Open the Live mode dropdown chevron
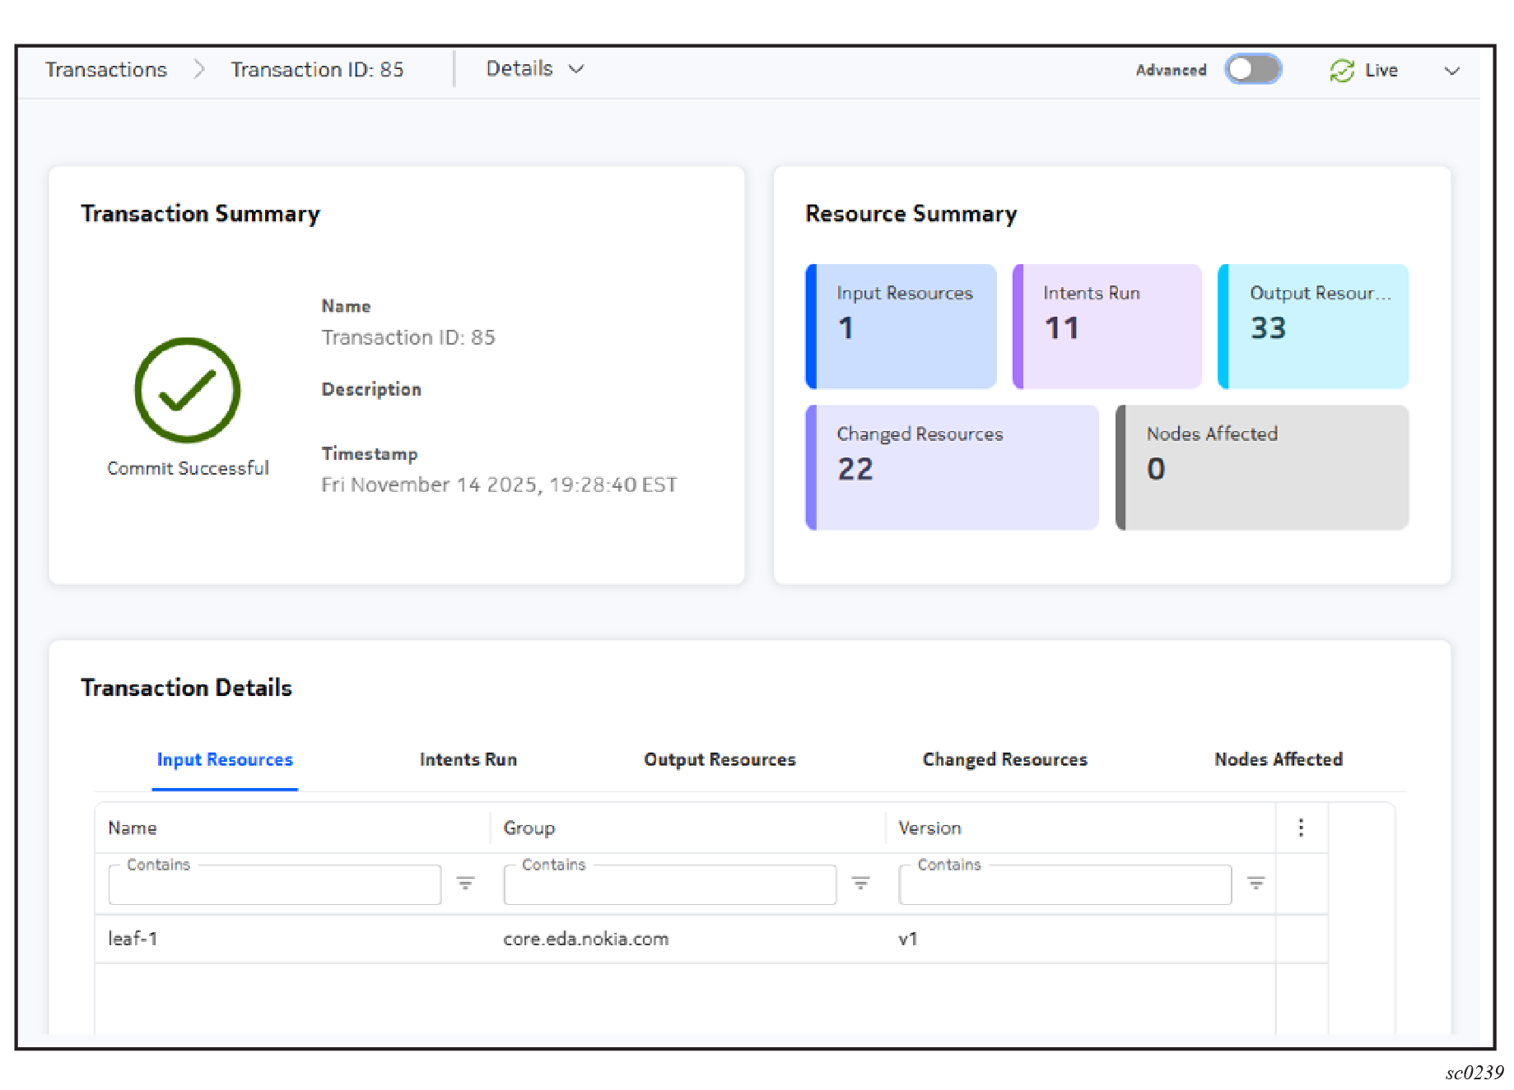This screenshot has width=1514, height=1090. [1451, 71]
